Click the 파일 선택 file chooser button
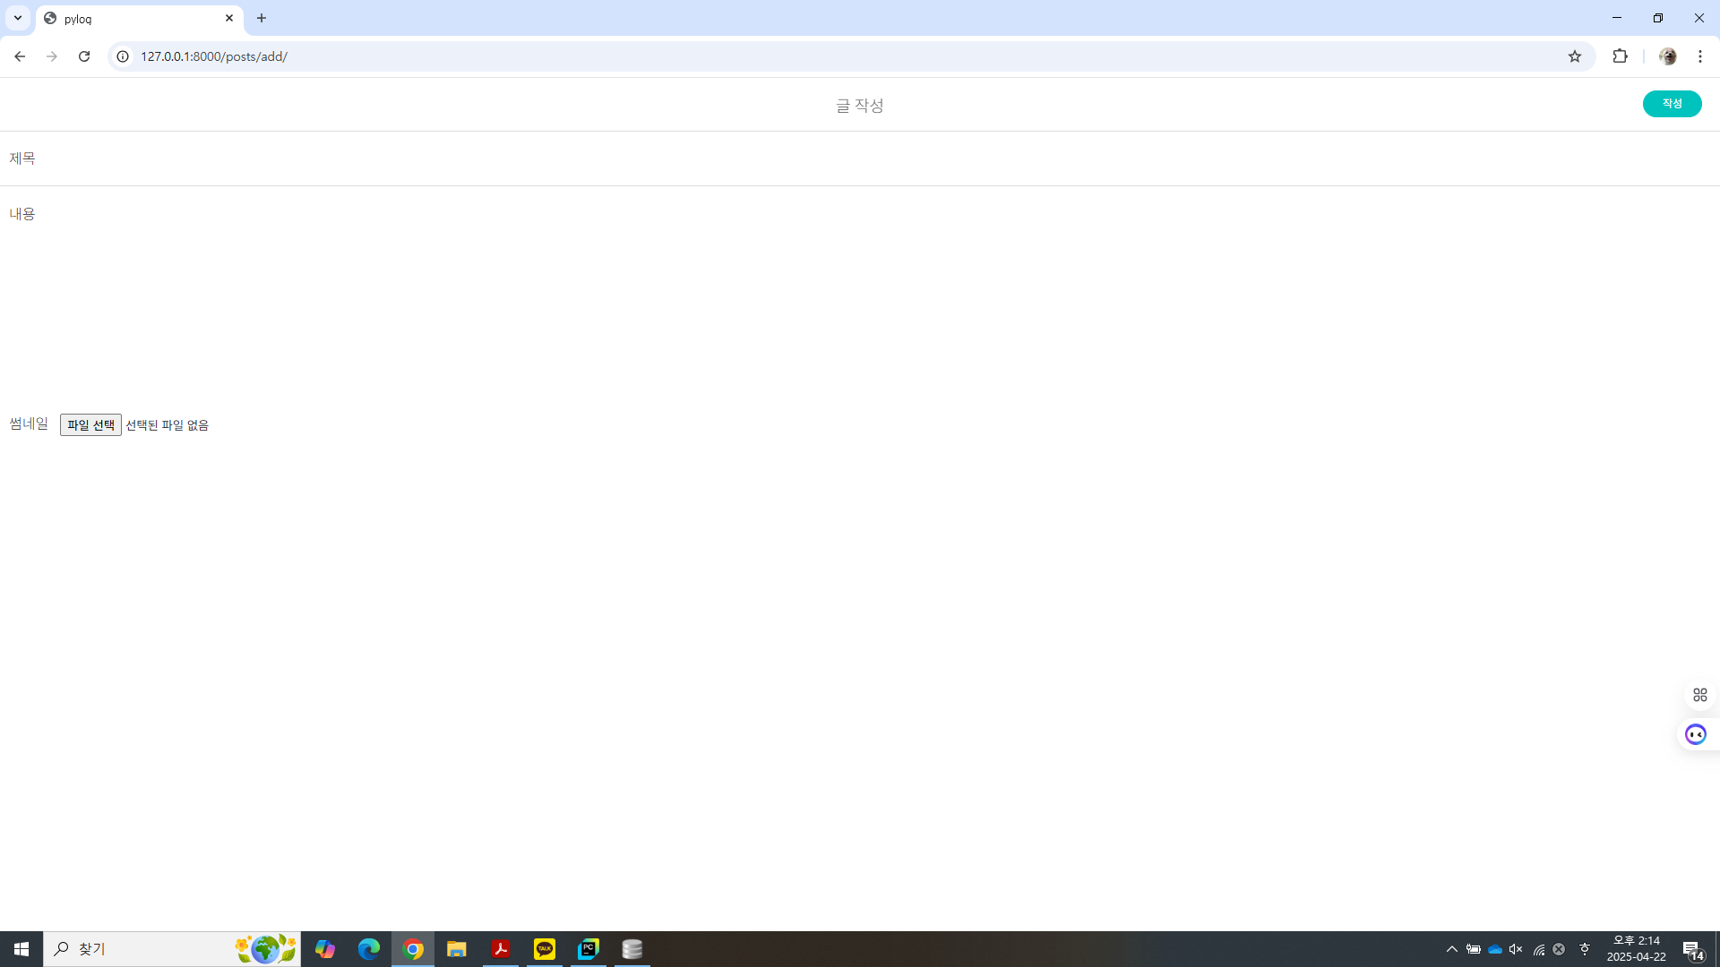The image size is (1720, 967). [90, 425]
